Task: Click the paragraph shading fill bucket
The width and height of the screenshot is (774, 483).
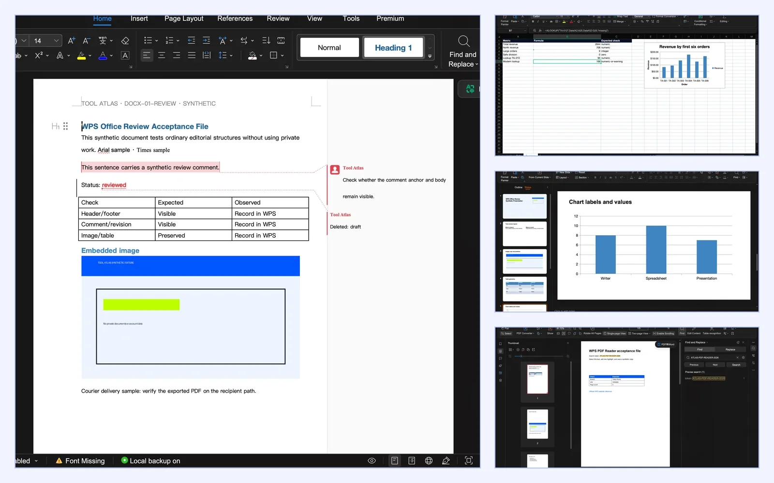Action: pos(252,56)
